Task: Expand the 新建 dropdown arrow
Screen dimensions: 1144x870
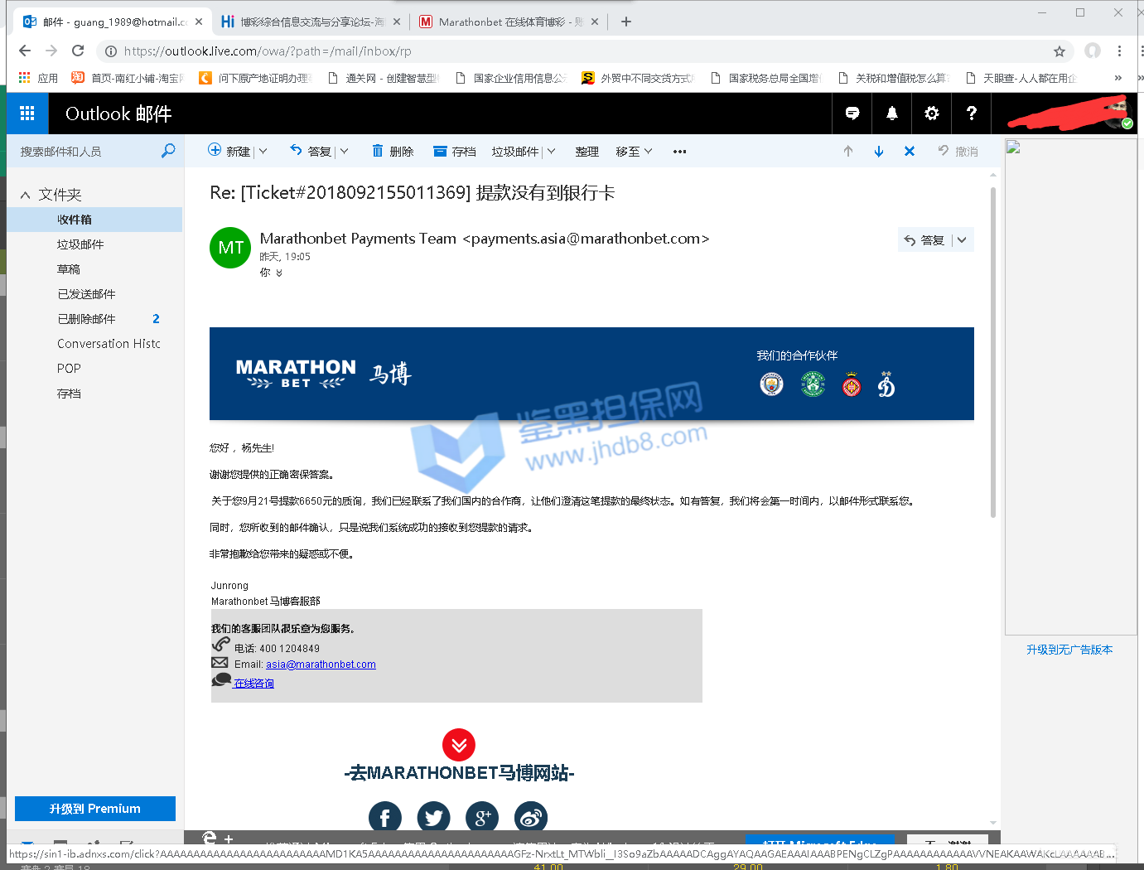Action: (x=263, y=152)
